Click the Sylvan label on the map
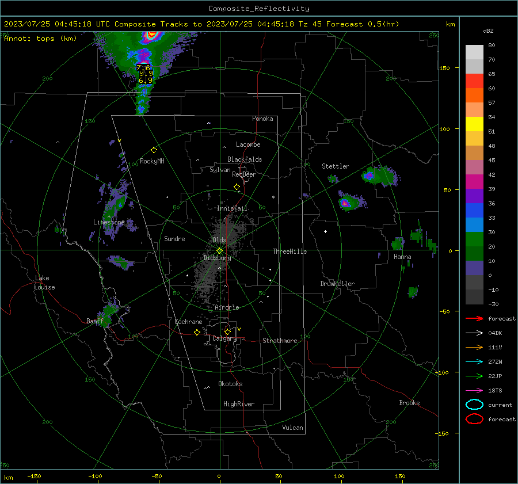 (x=220, y=170)
